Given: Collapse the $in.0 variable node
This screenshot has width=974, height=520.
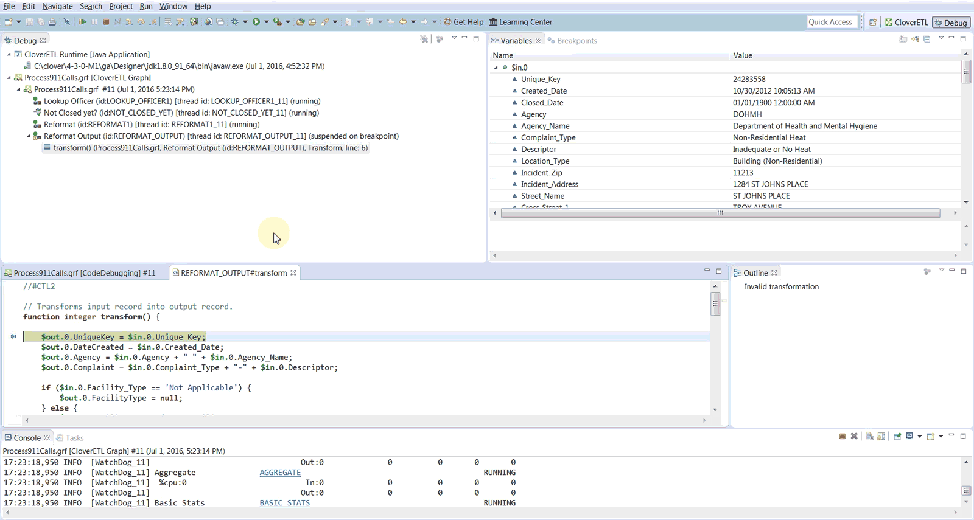Looking at the screenshot, I should click(x=496, y=68).
